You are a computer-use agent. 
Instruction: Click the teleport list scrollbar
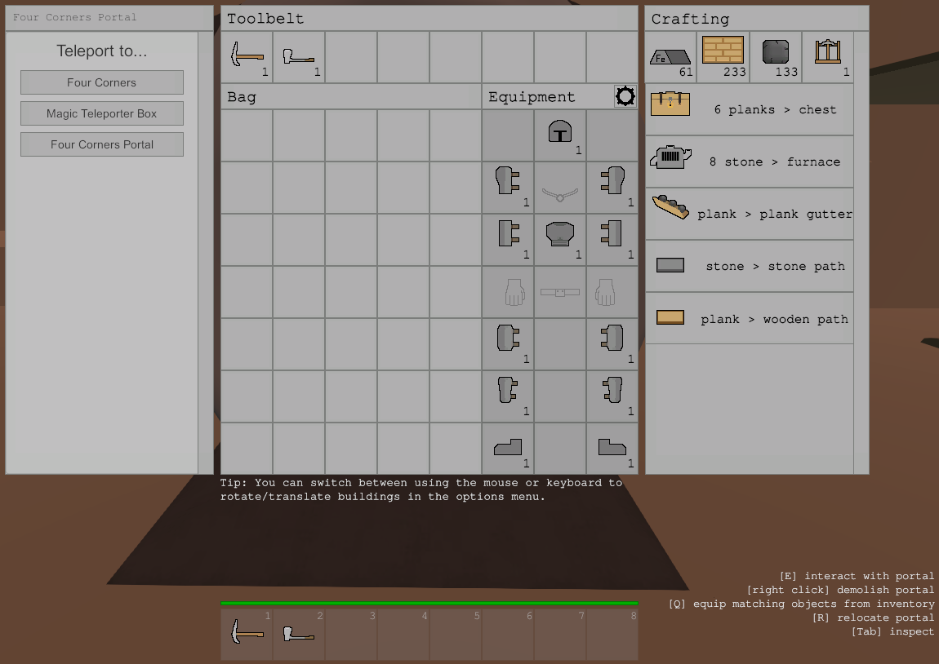coord(205,253)
